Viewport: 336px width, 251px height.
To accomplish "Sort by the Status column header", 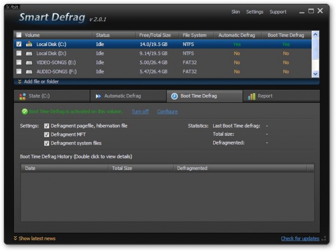I will (114, 35).
